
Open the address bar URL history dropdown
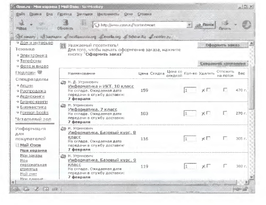point(189,25)
